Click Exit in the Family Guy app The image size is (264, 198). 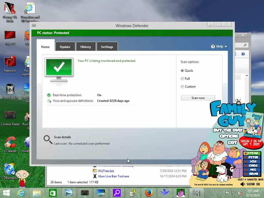point(233,143)
